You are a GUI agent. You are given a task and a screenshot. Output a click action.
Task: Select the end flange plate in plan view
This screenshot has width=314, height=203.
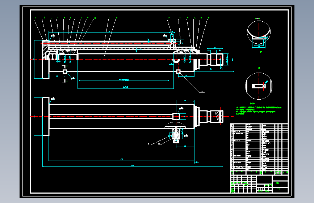coord(46,116)
